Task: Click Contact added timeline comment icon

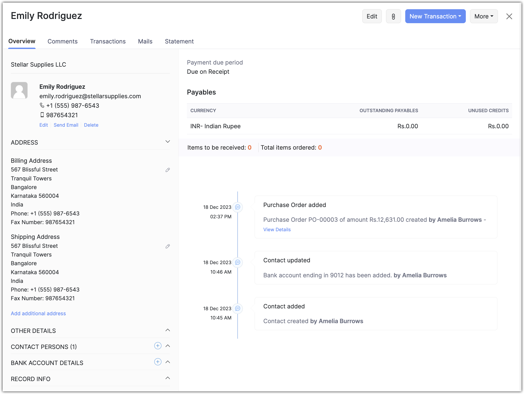Action: (x=238, y=308)
